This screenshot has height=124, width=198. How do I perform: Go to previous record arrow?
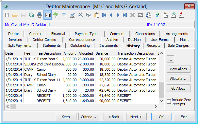[111, 15]
